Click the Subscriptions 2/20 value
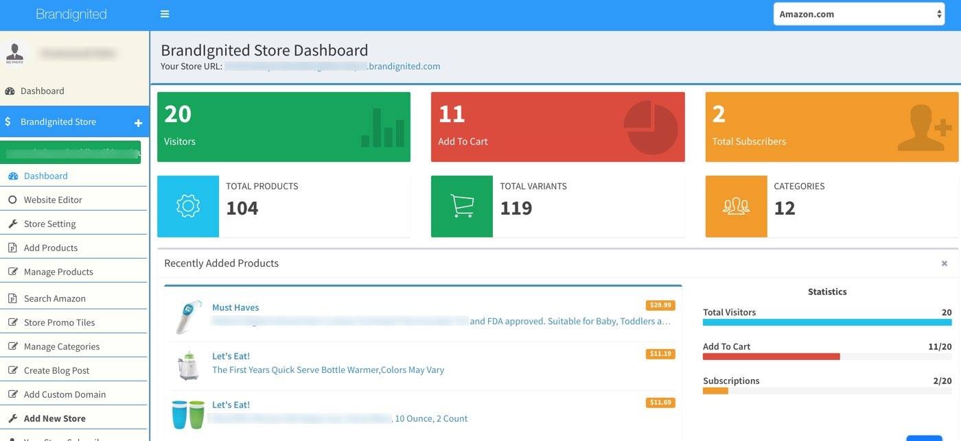The width and height of the screenshot is (961, 441). [942, 381]
